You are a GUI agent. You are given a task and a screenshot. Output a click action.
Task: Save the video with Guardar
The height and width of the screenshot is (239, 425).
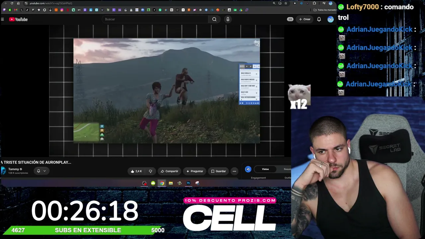(218, 171)
